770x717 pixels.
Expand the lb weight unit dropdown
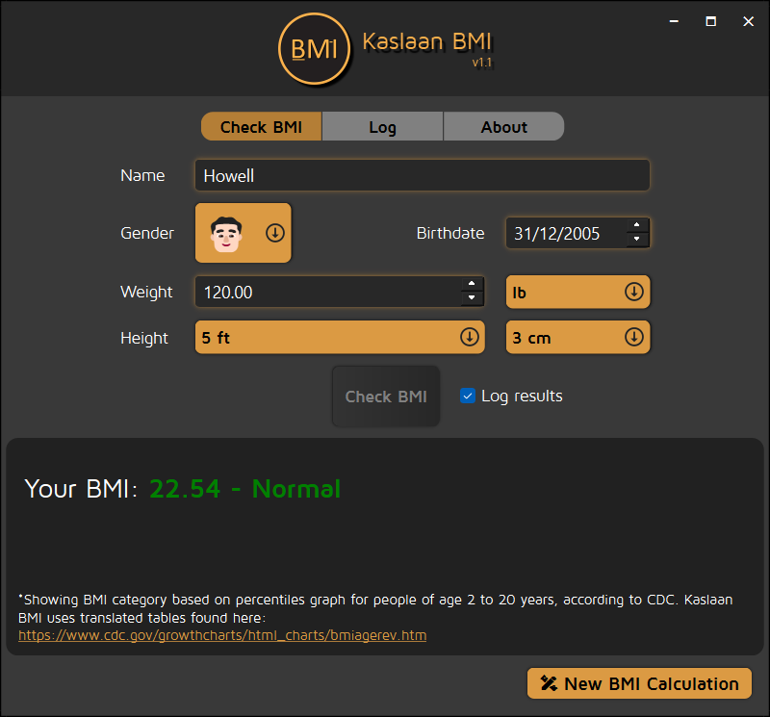578,293
